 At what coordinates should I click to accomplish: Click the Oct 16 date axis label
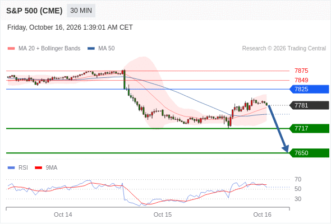click(262, 214)
